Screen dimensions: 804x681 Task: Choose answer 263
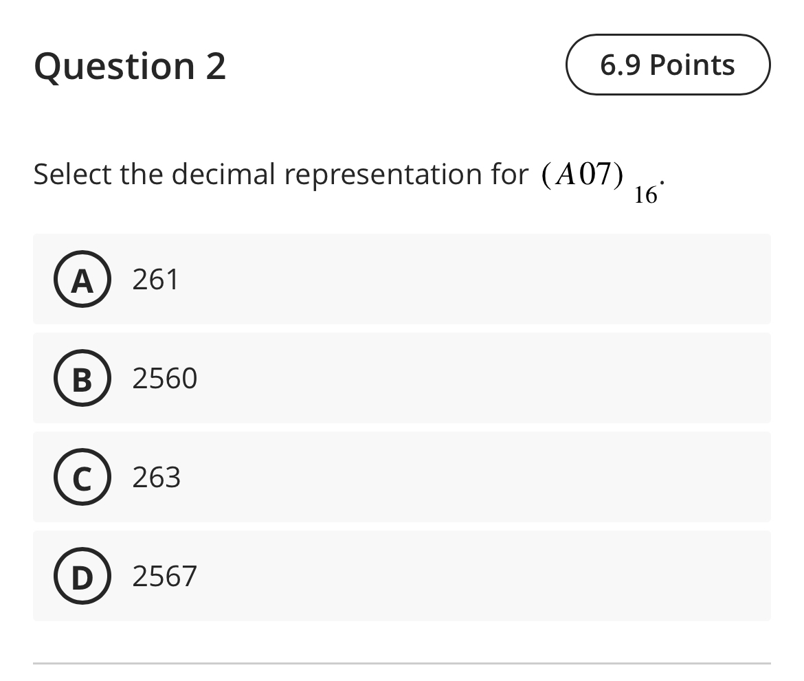pyautogui.click(x=156, y=478)
